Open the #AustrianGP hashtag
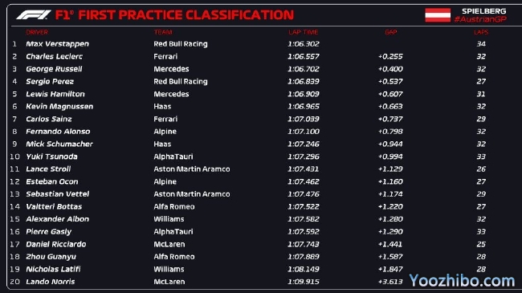The height and width of the screenshot is (293, 522). coord(480,19)
